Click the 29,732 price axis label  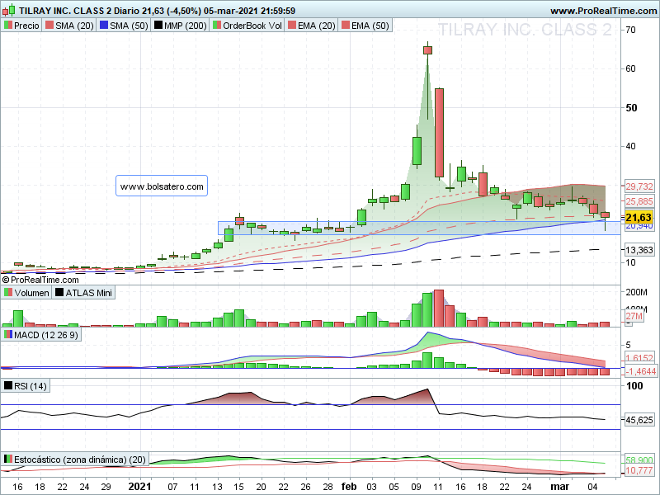click(x=639, y=186)
